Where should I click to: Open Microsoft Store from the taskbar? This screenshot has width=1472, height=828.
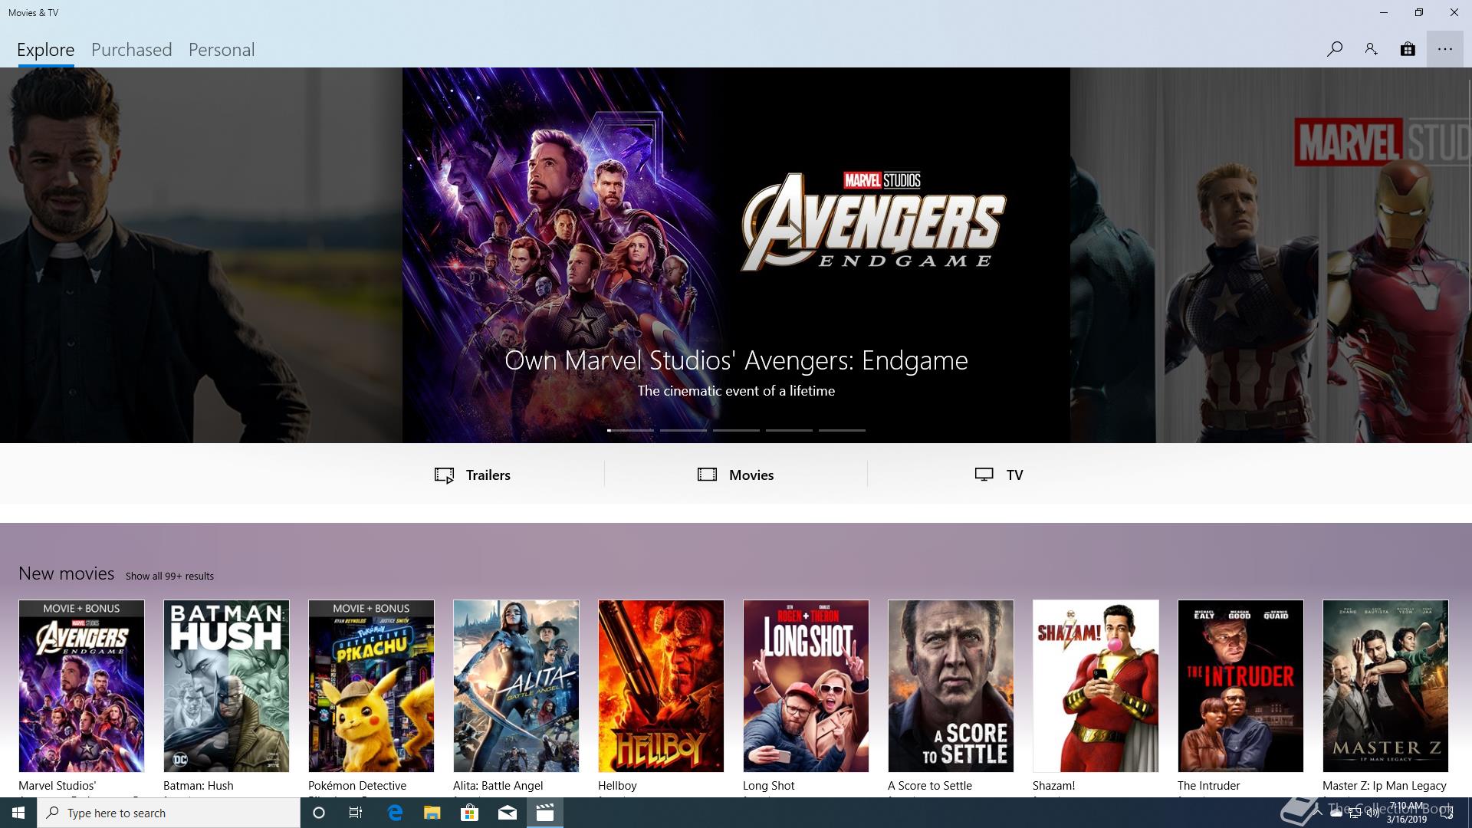tap(469, 813)
